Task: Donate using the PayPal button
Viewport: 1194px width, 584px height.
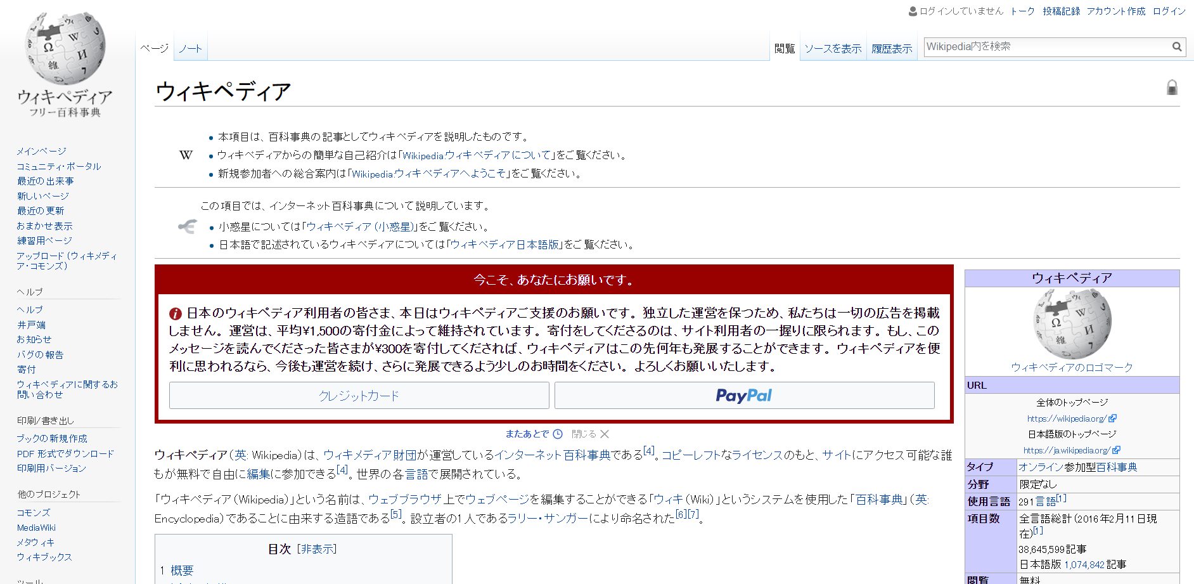Action: click(745, 396)
